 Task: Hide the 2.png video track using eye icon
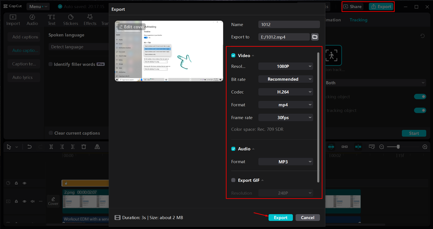(24, 201)
